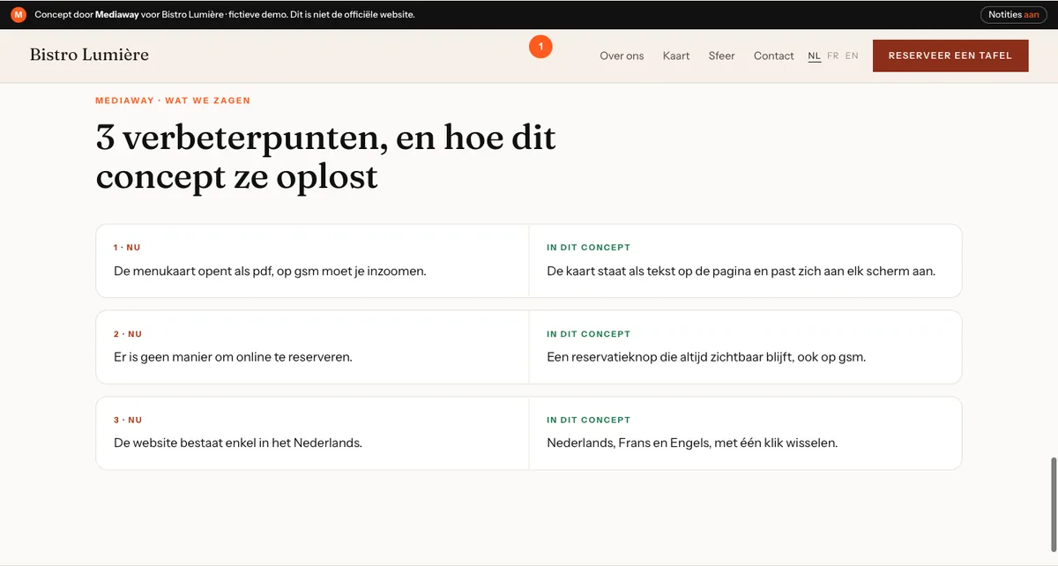Open the Over ons menu item
Screen dimensions: 1058x566
(x=622, y=56)
